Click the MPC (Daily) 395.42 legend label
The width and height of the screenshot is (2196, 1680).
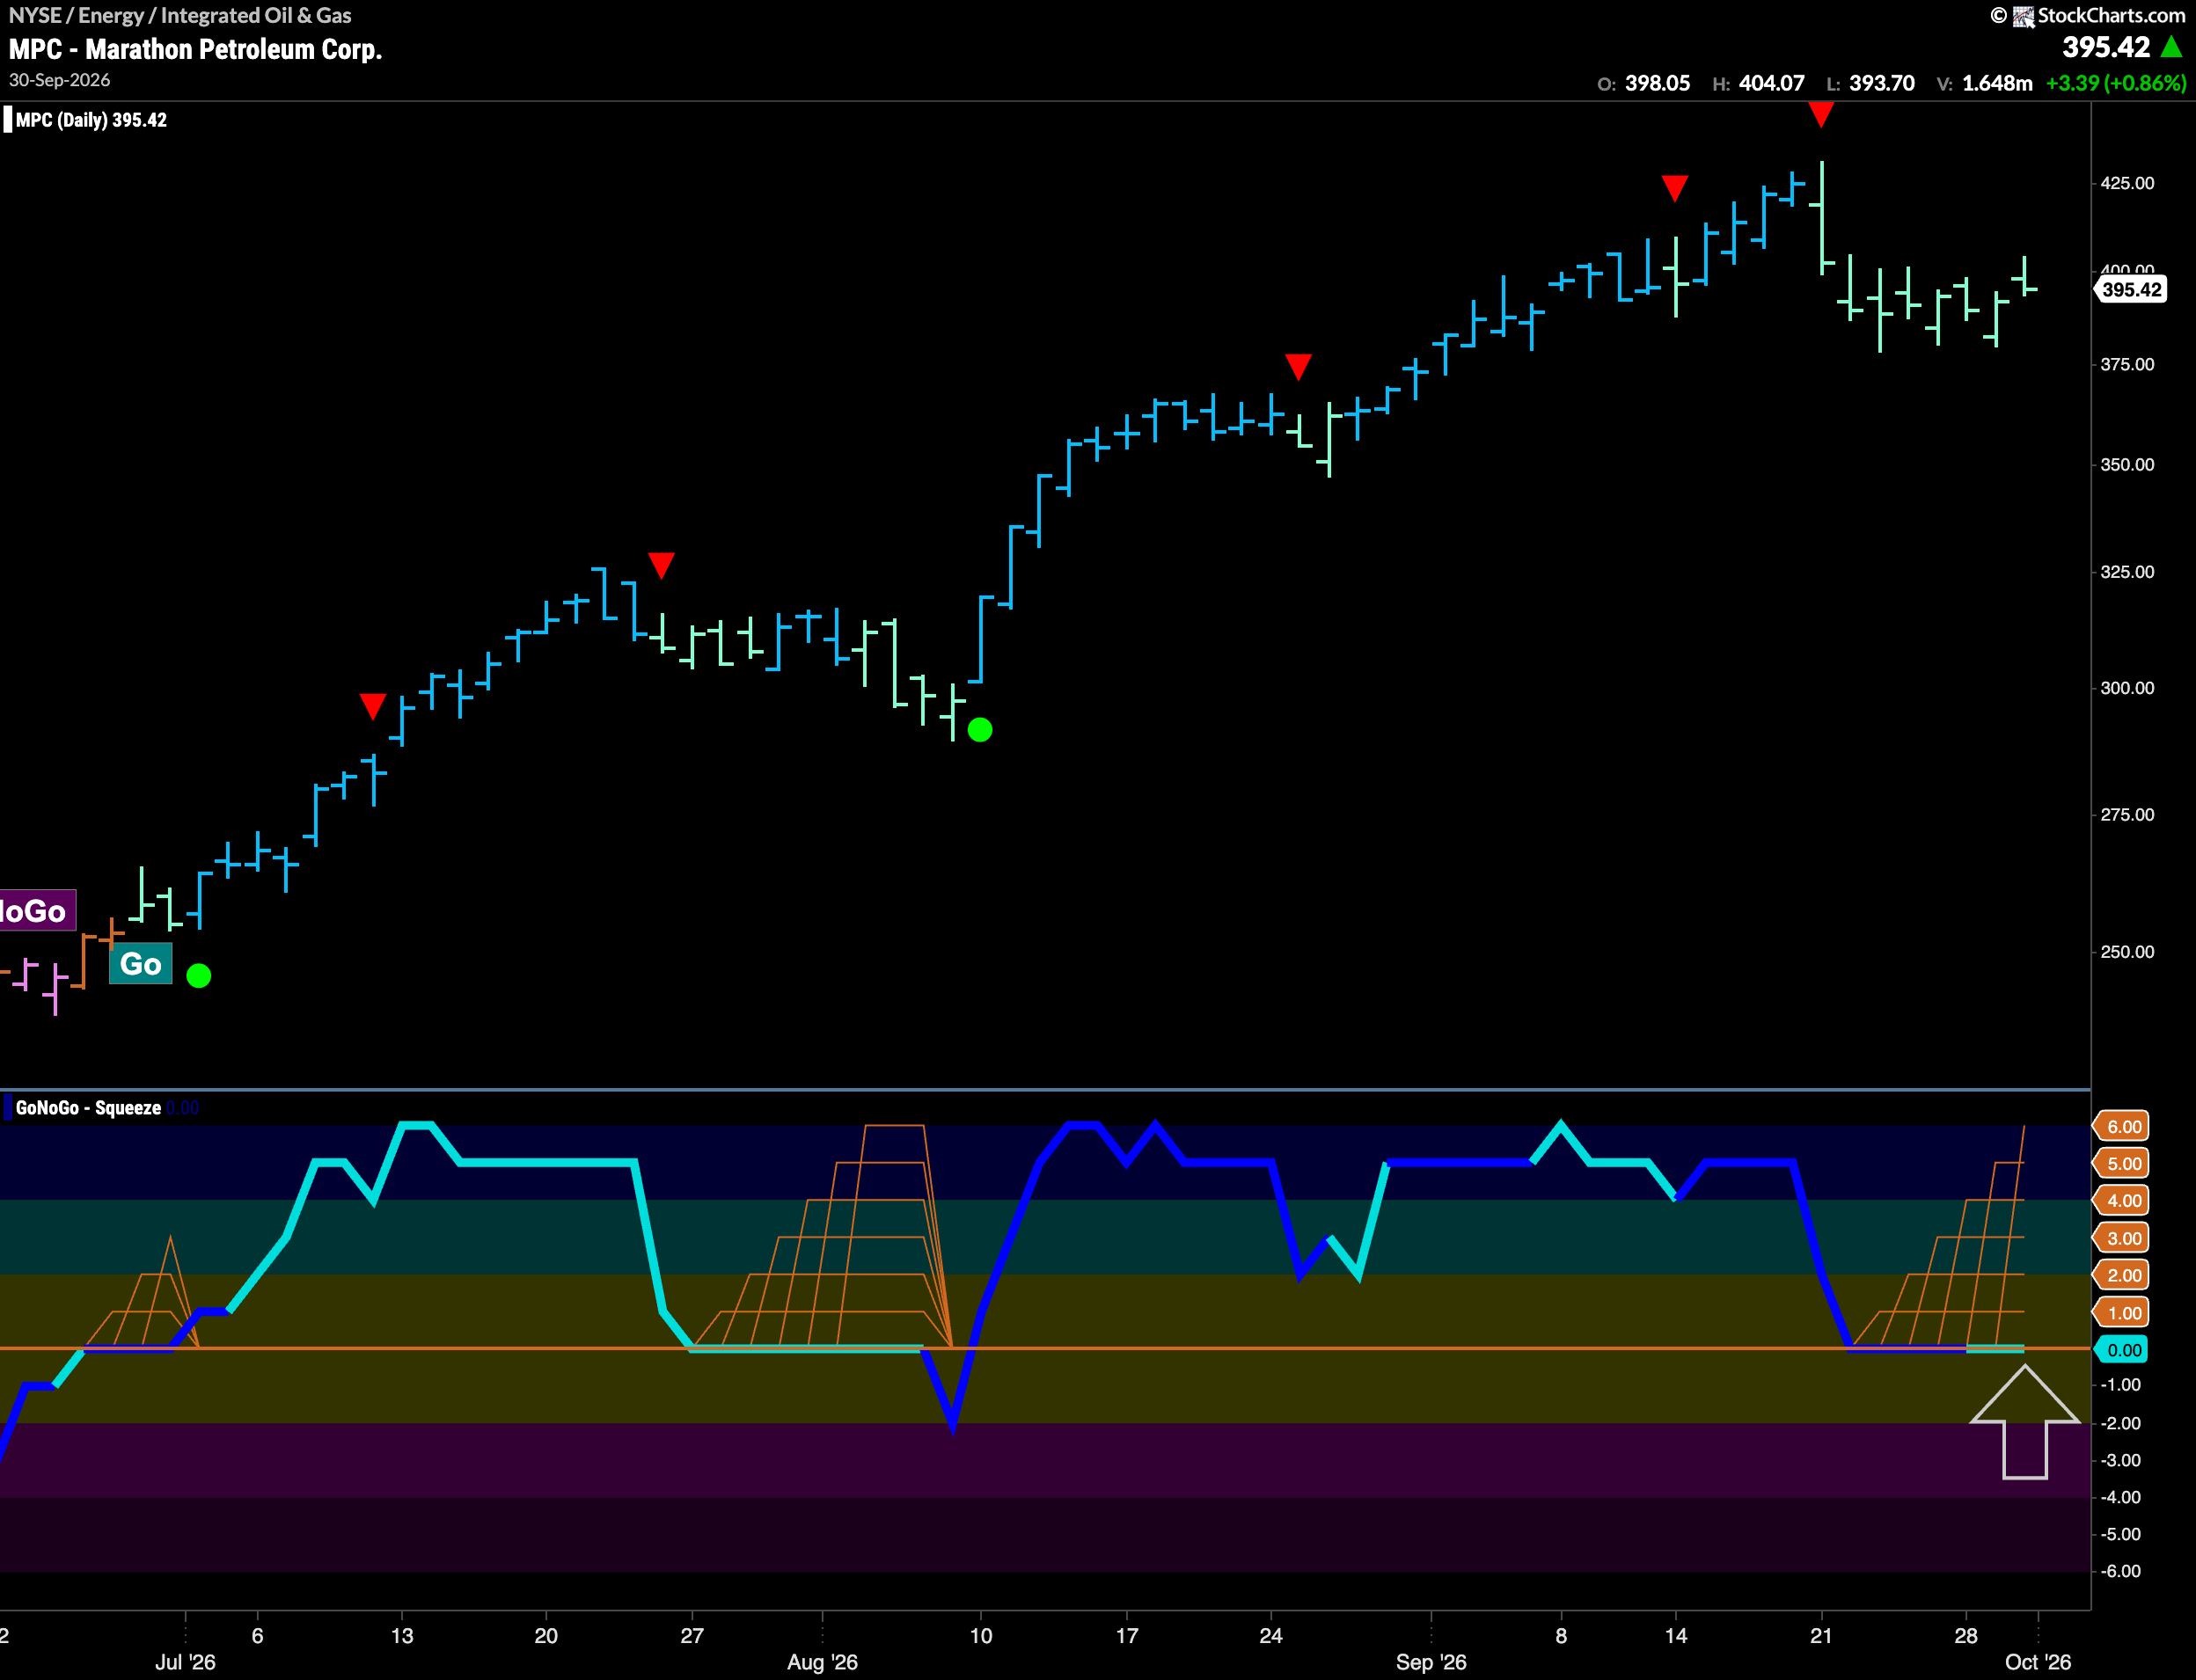[x=91, y=120]
